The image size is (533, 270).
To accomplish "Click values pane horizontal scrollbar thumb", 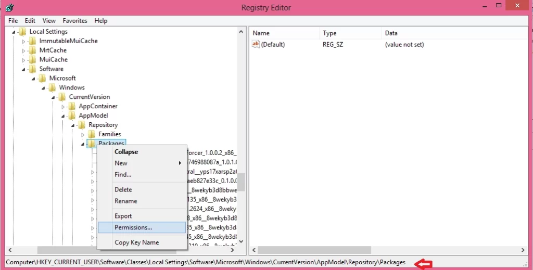I will tap(314, 250).
